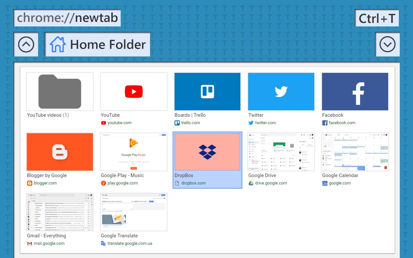The image size is (413, 258).
Task: Click the Google Translate preview thumbnail
Action: (x=134, y=212)
